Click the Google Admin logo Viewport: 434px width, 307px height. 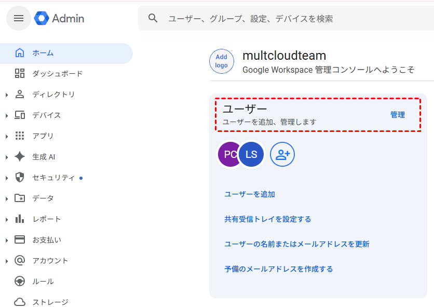[x=59, y=18]
